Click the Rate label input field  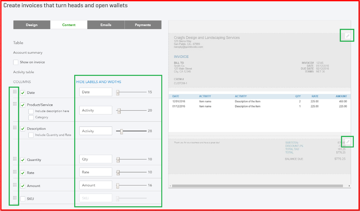click(x=96, y=172)
